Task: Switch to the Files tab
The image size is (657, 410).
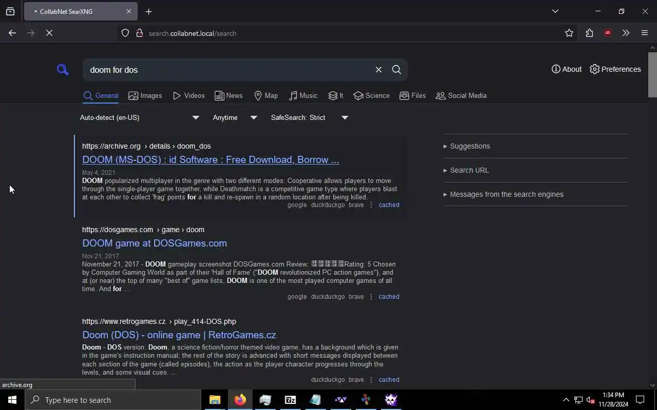Action: coord(413,96)
